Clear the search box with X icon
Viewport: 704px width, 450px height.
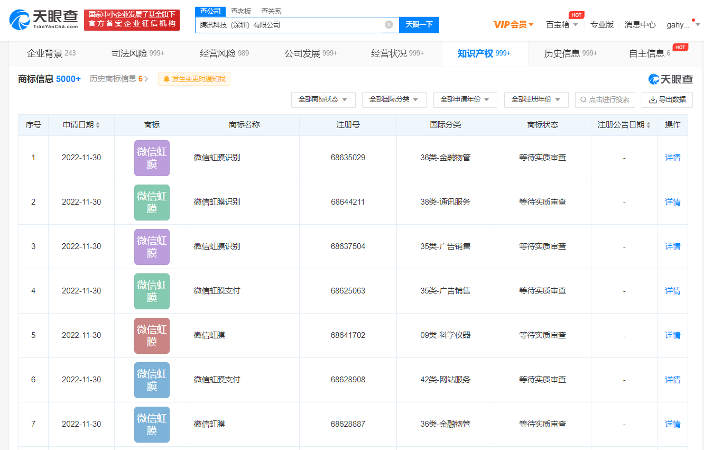coord(388,24)
